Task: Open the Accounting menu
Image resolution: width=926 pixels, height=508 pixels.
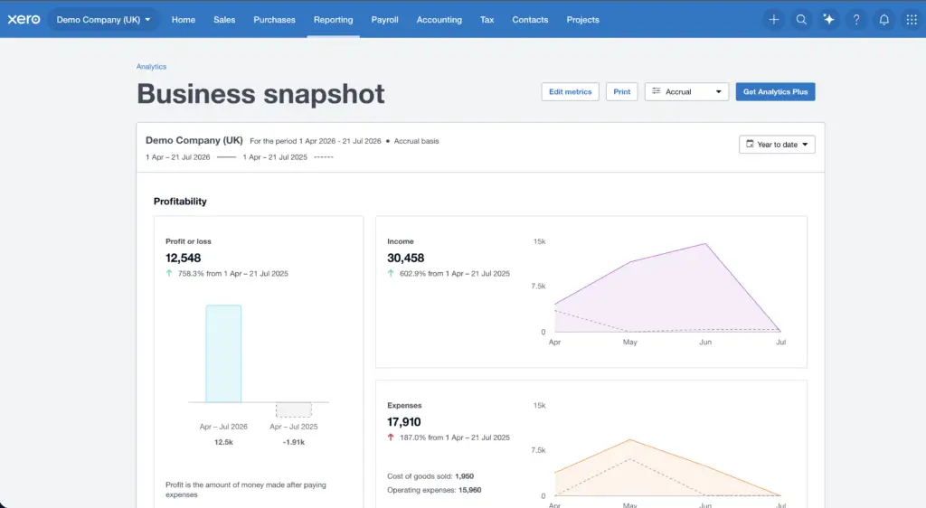Action: point(439,20)
